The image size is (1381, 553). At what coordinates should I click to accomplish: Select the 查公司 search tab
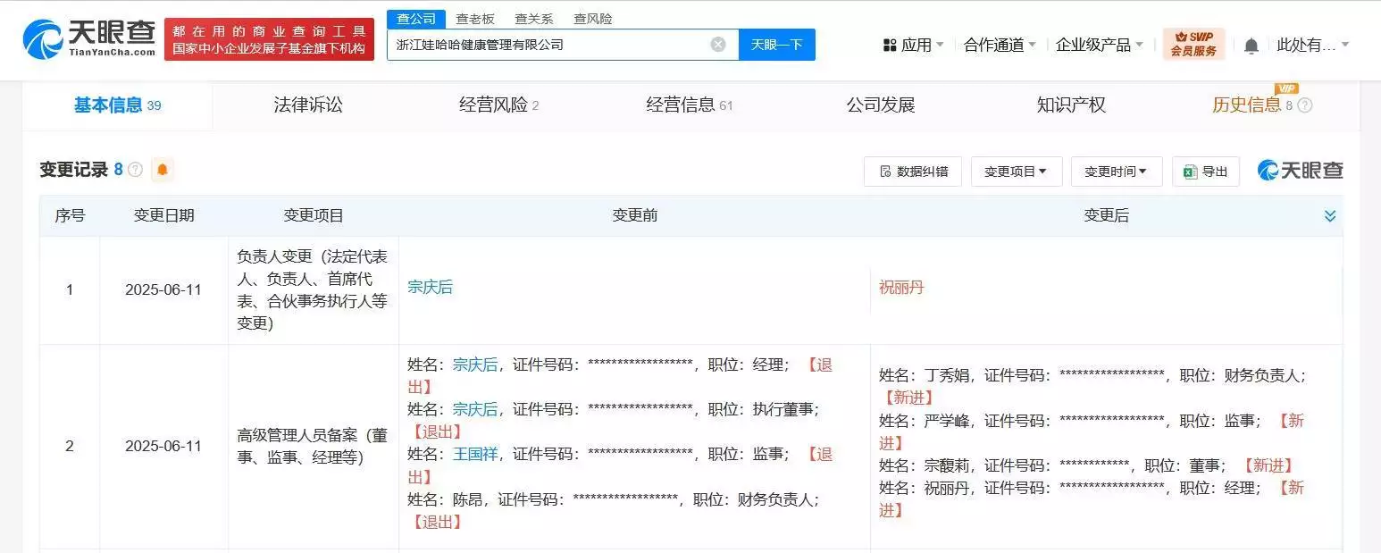pyautogui.click(x=416, y=19)
